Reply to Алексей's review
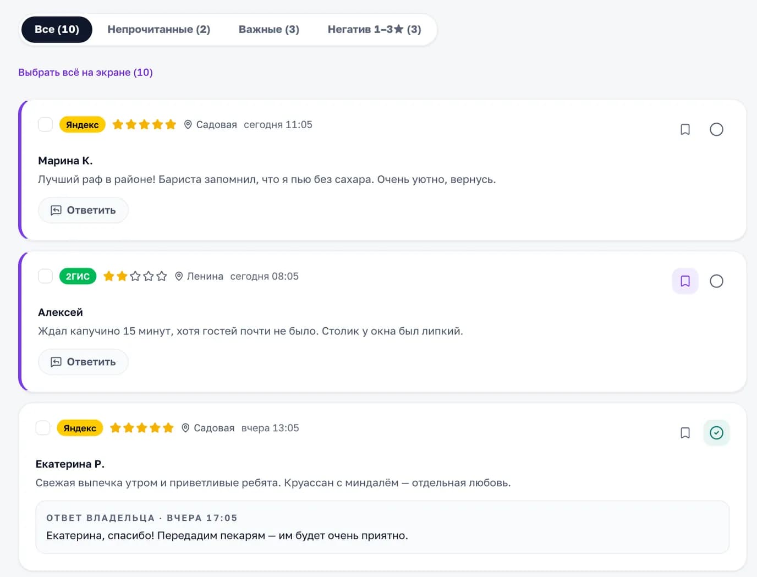 click(83, 362)
